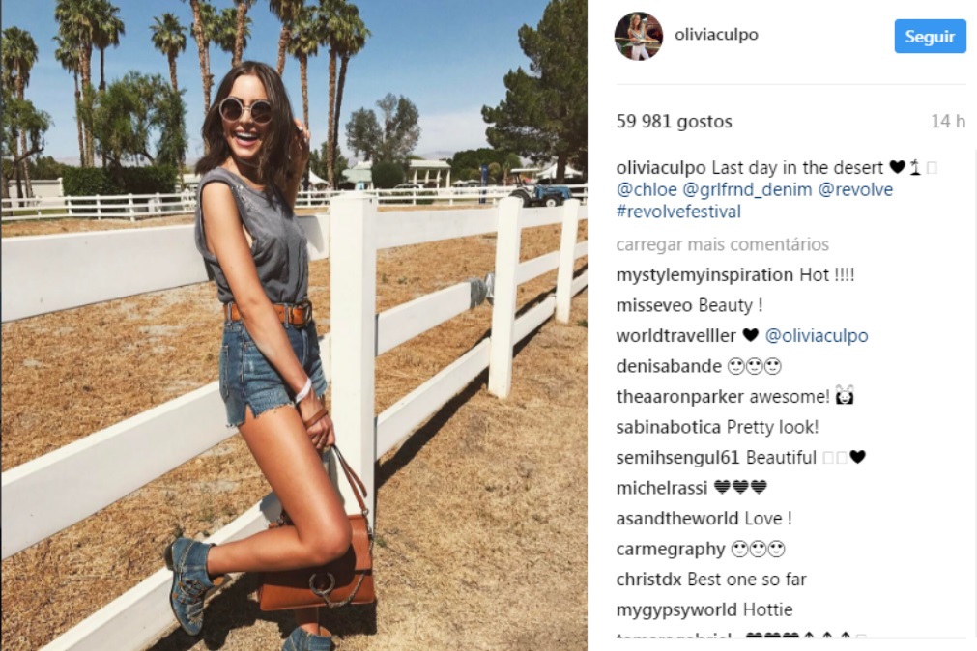Open the @revolve mention link
This screenshot has height=651, width=977.
tap(855, 189)
